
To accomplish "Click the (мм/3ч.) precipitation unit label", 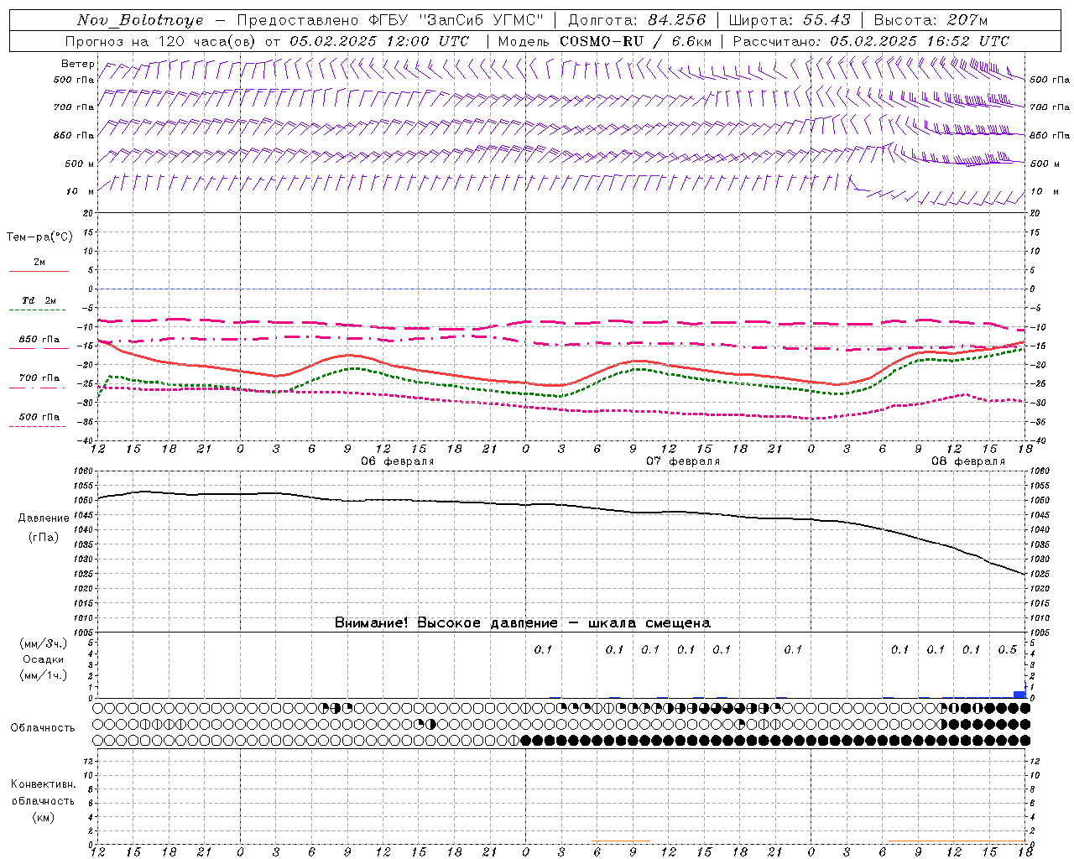I will pyautogui.click(x=43, y=643).
